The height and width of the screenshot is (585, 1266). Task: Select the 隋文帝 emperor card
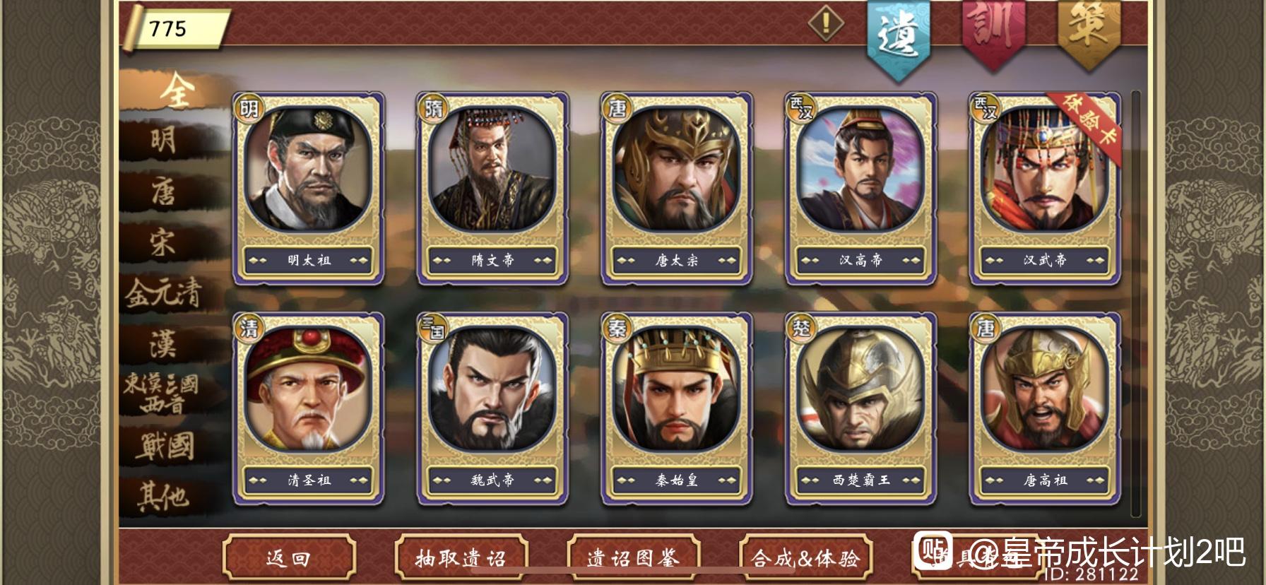click(492, 188)
